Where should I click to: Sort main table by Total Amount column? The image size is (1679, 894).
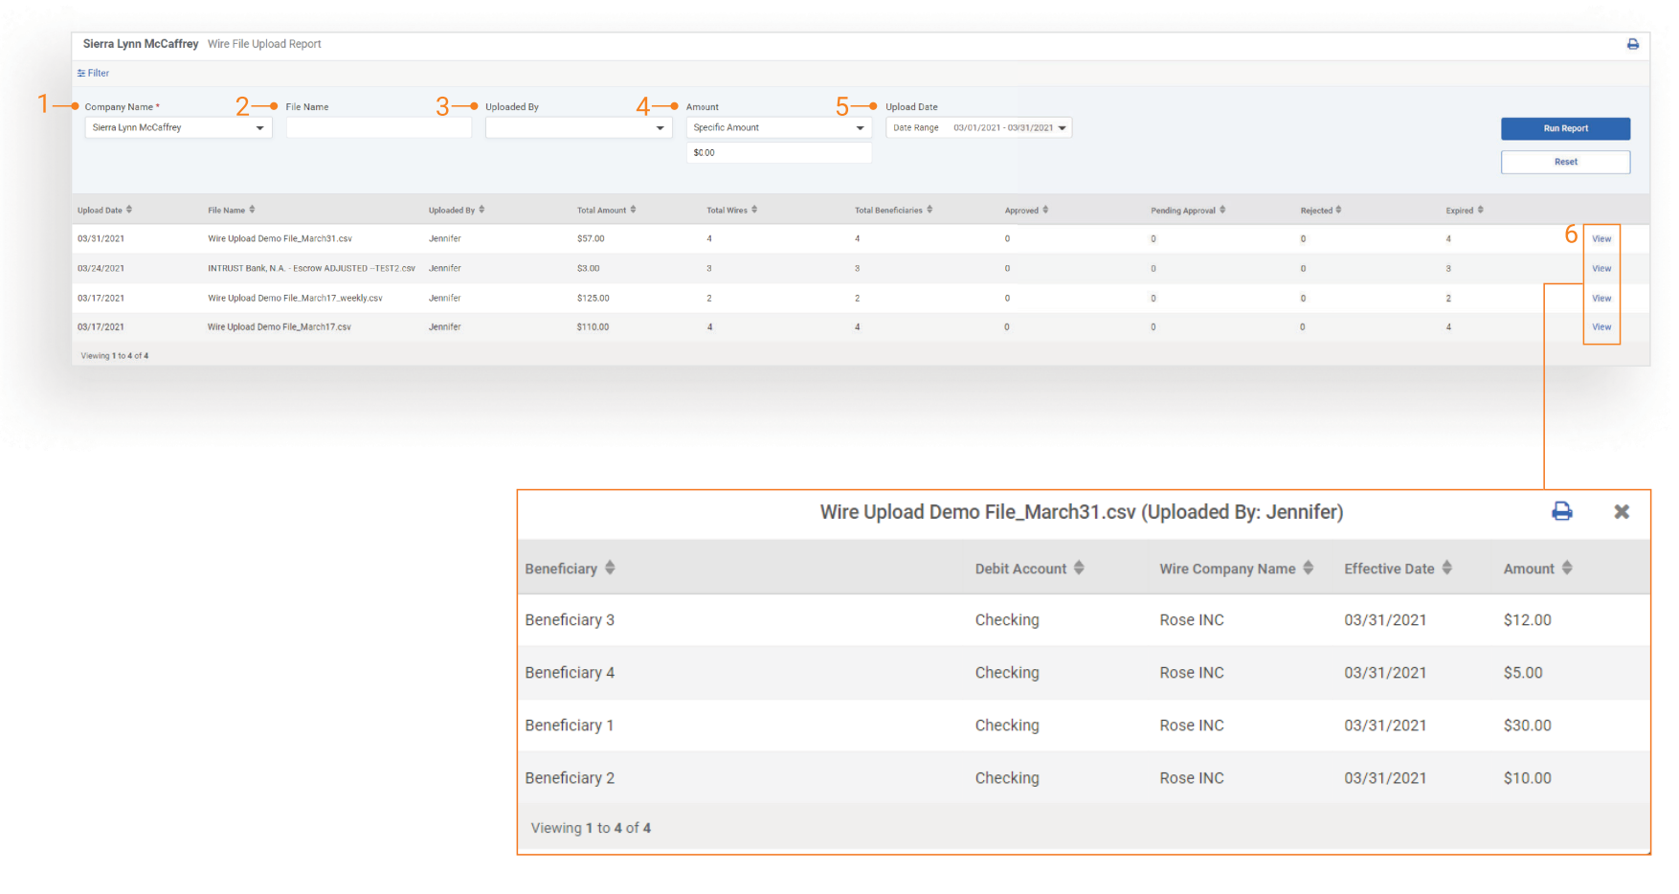click(x=606, y=211)
